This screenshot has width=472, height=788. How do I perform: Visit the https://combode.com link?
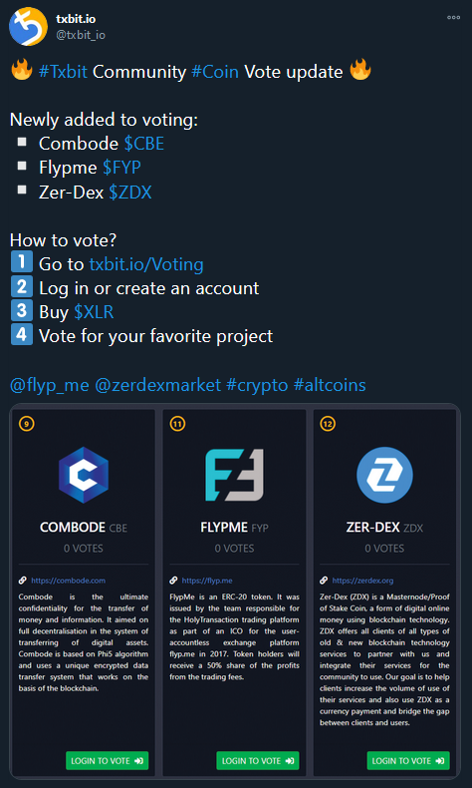coord(69,581)
